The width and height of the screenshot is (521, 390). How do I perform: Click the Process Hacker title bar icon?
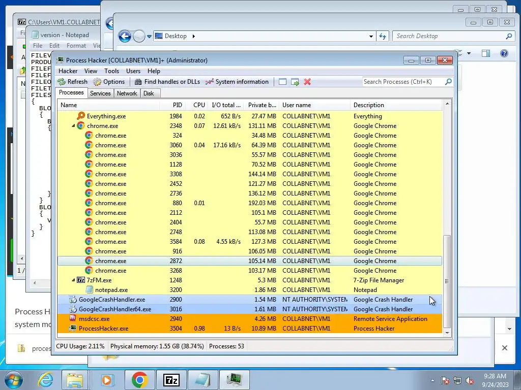click(60, 60)
